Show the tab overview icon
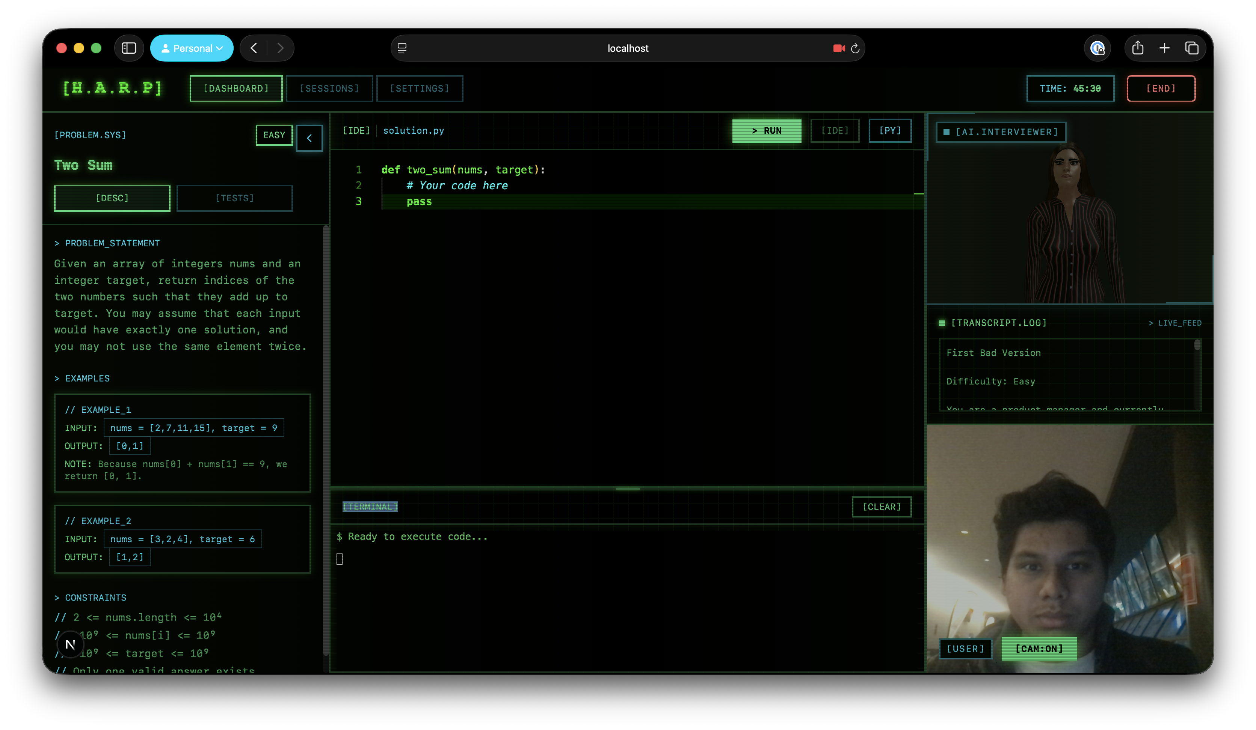The image size is (1256, 730). (1192, 48)
